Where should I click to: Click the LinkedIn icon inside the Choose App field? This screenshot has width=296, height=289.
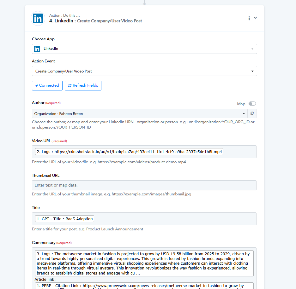click(37, 49)
